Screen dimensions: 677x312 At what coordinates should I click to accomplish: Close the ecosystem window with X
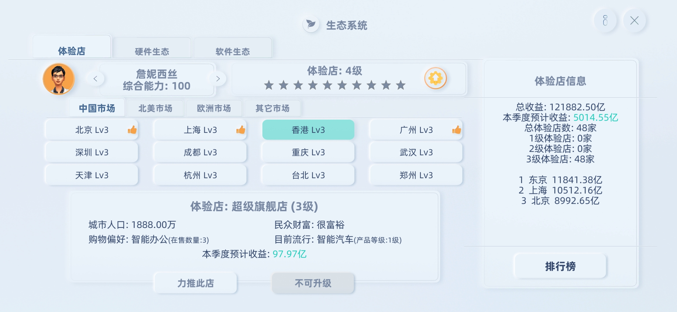634,21
